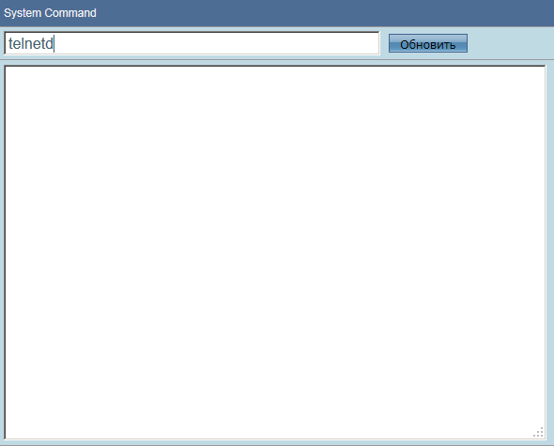Click the center of the results textarea
Image resolution: width=554 pixels, height=446 pixels.
pos(275,253)
